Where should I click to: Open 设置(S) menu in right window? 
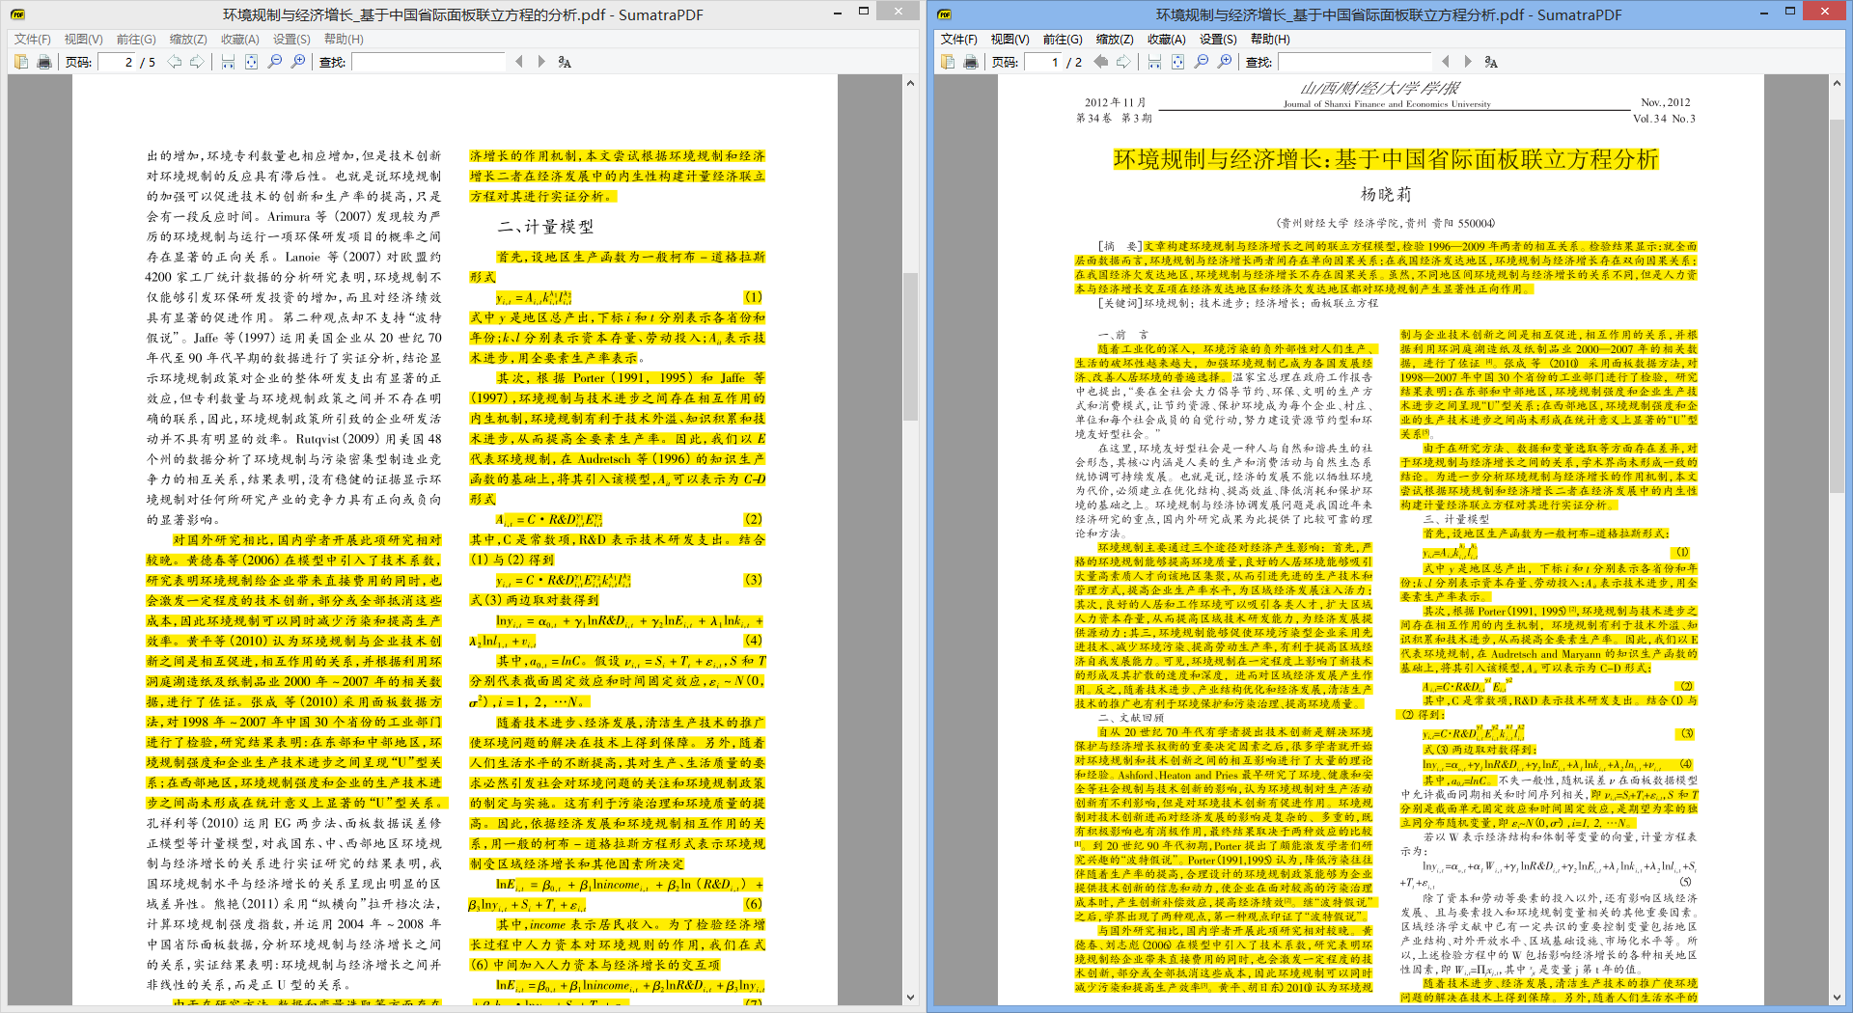click(1218, 39)
